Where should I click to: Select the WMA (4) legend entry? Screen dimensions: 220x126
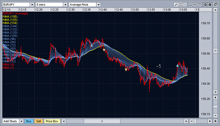(x=8, y=65)
